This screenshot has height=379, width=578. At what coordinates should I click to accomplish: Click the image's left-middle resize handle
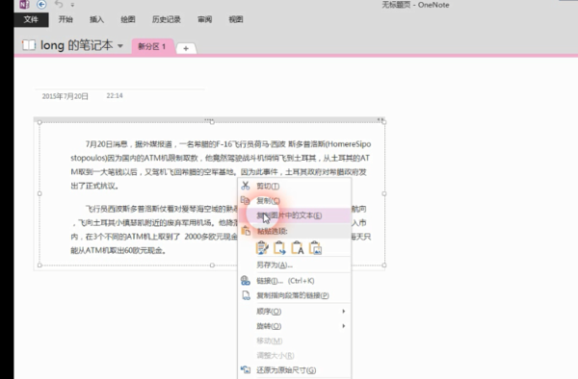[x=39, y=193]
